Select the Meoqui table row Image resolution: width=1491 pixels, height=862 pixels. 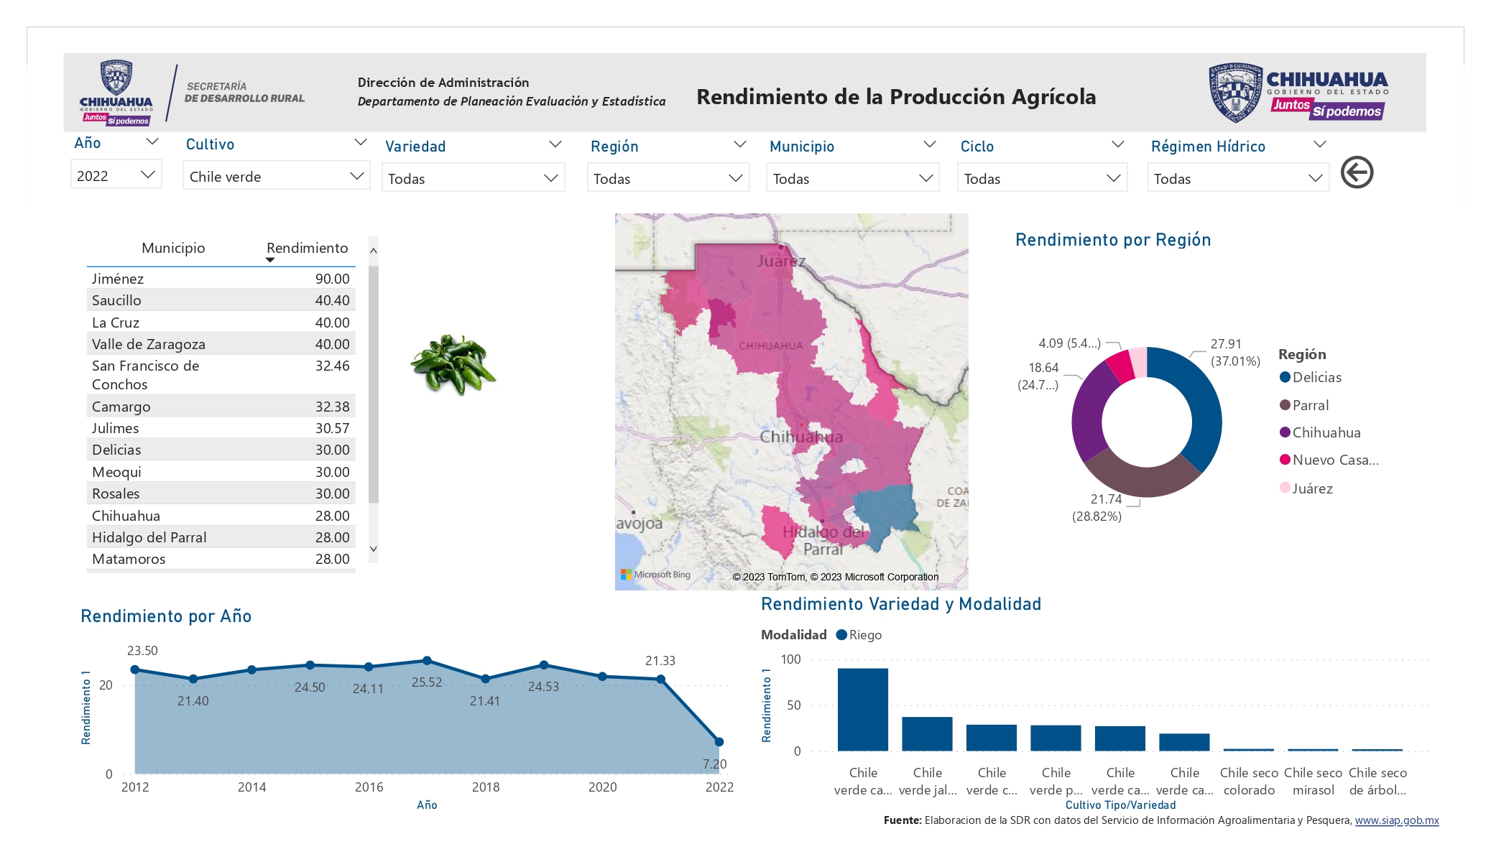pyautogui.click(x=221, y=472)
